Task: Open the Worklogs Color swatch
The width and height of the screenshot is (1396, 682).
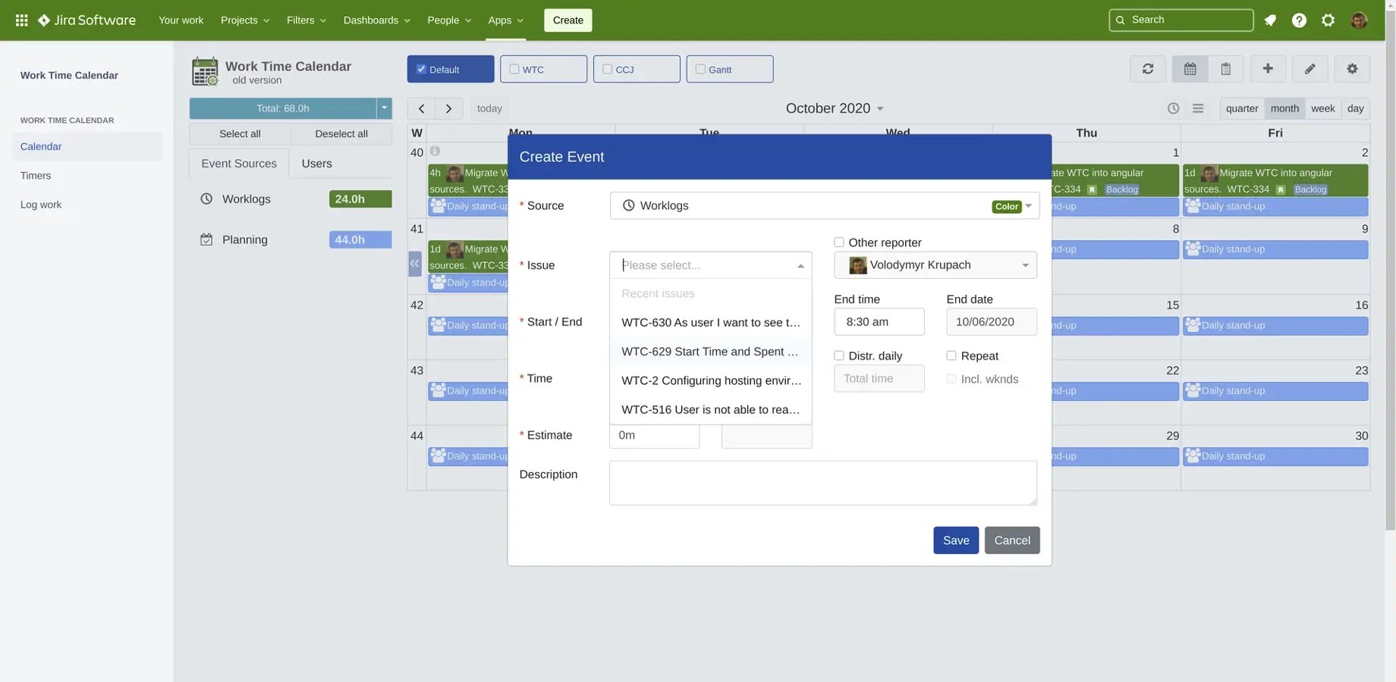Action: (1005, 205)
